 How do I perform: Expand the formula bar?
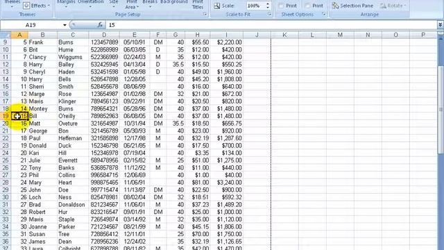[440, 25]
